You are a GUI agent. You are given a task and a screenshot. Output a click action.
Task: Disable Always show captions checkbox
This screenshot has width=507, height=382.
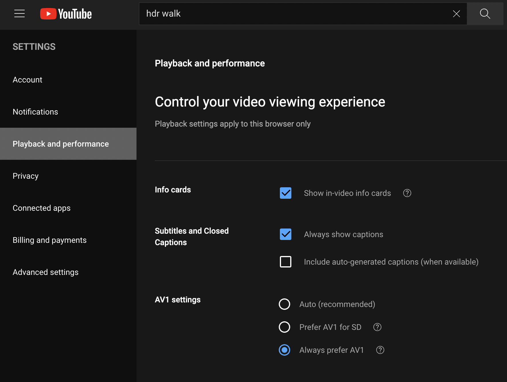click(x=285, y=234)
